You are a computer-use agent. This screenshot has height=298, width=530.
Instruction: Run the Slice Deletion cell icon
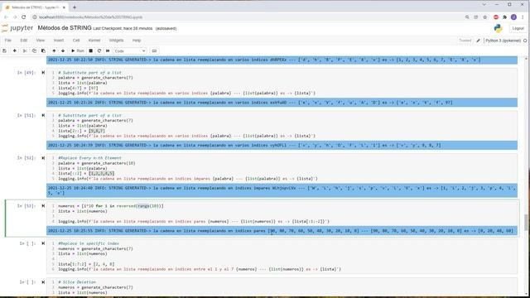(43, 282)
